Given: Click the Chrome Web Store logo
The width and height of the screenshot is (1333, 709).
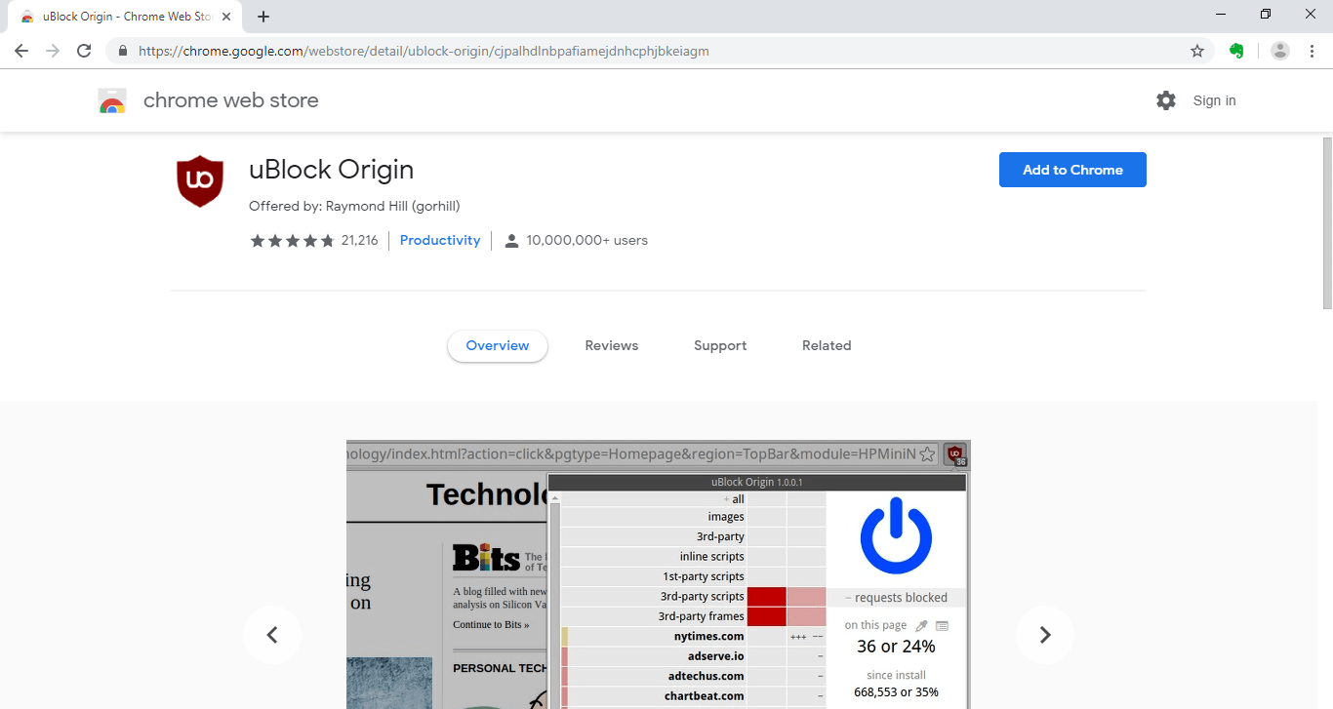Looking at the screenshot, I should (x=112, y=100).
